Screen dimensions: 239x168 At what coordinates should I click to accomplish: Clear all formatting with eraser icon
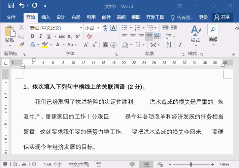[90, 36]
